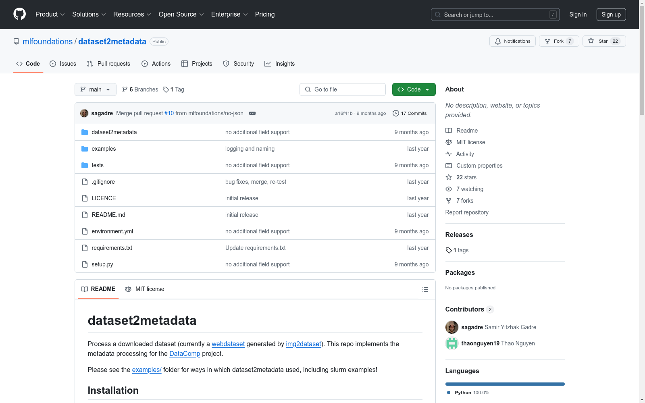Click the Readme book icon in About
Viewport: 645px width, 403px height.
[449, 131]
